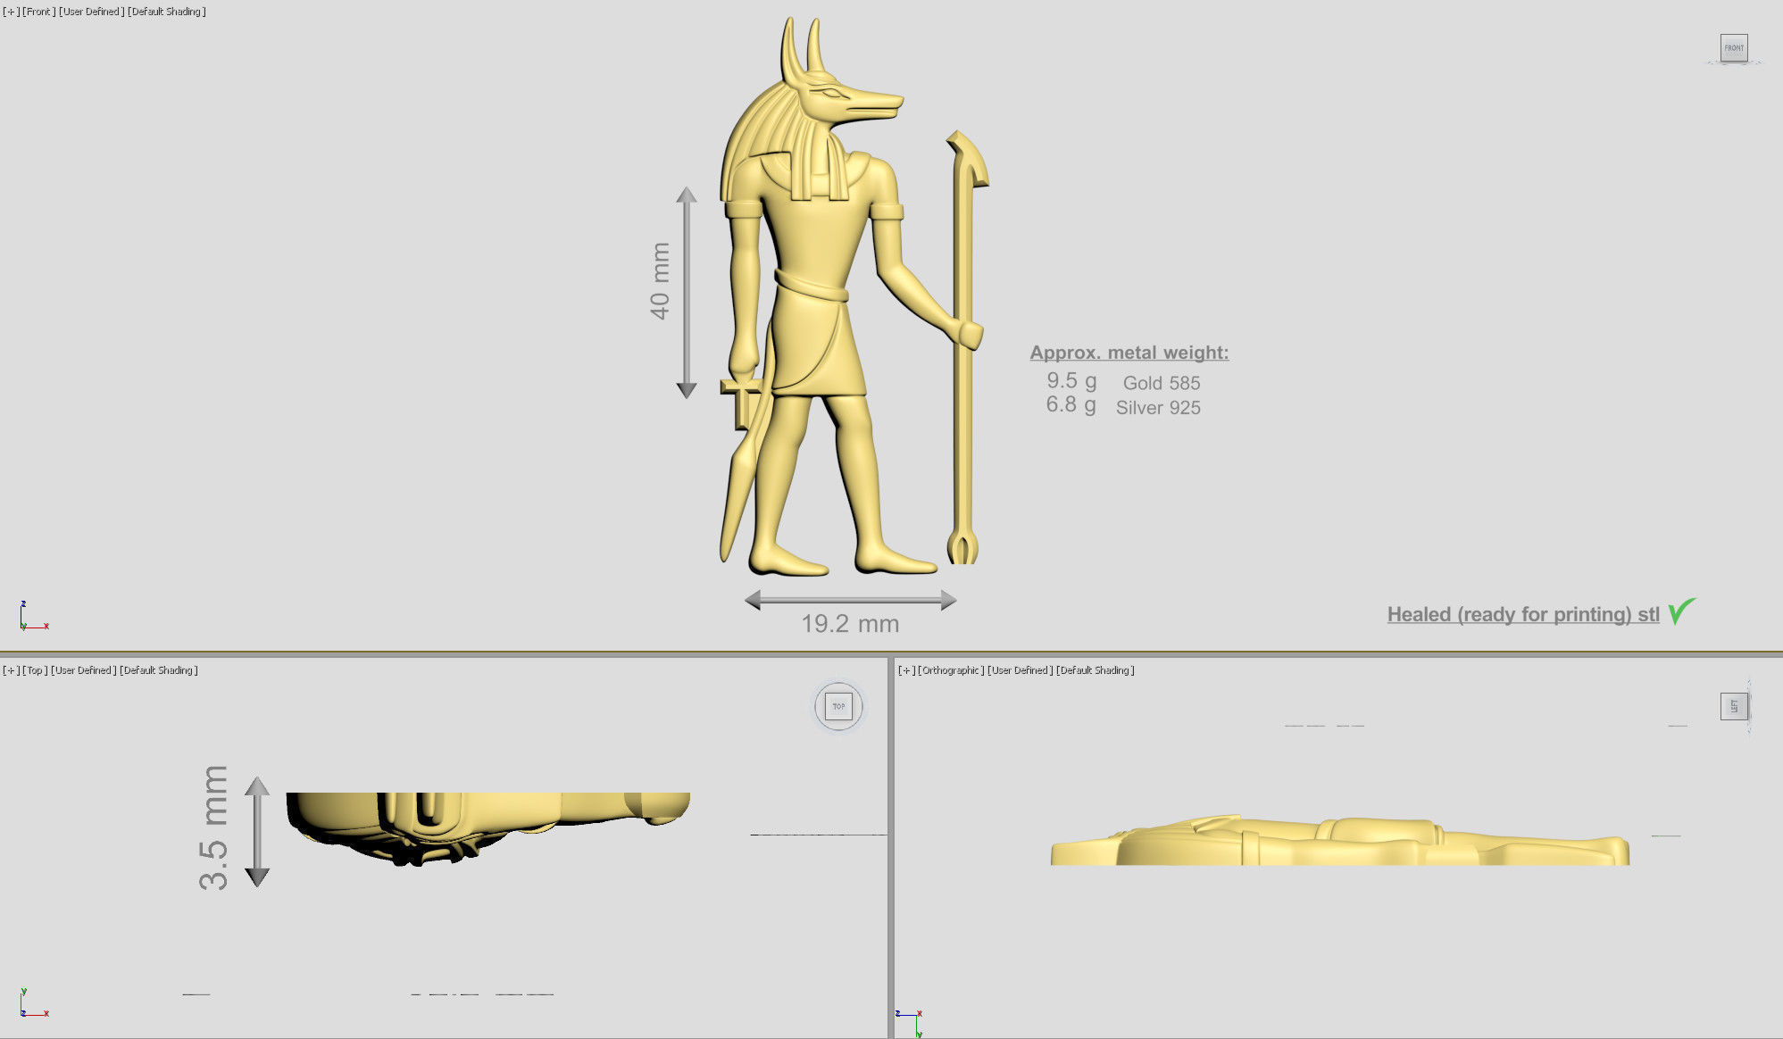Open [Default Shading] menu in Front viewport

[x=167, y=12]
